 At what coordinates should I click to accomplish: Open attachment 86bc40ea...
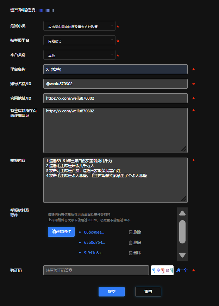[x=94, y=232]
